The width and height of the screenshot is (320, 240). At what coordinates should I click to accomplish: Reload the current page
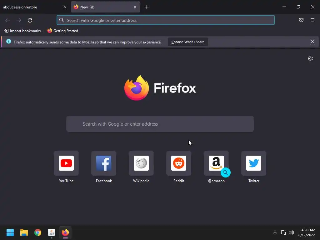coord(30,20)
